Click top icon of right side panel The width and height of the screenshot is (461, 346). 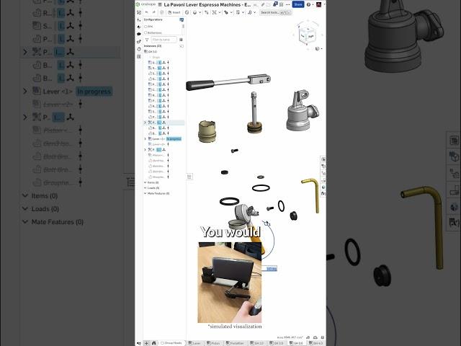(x=323, y=159)
